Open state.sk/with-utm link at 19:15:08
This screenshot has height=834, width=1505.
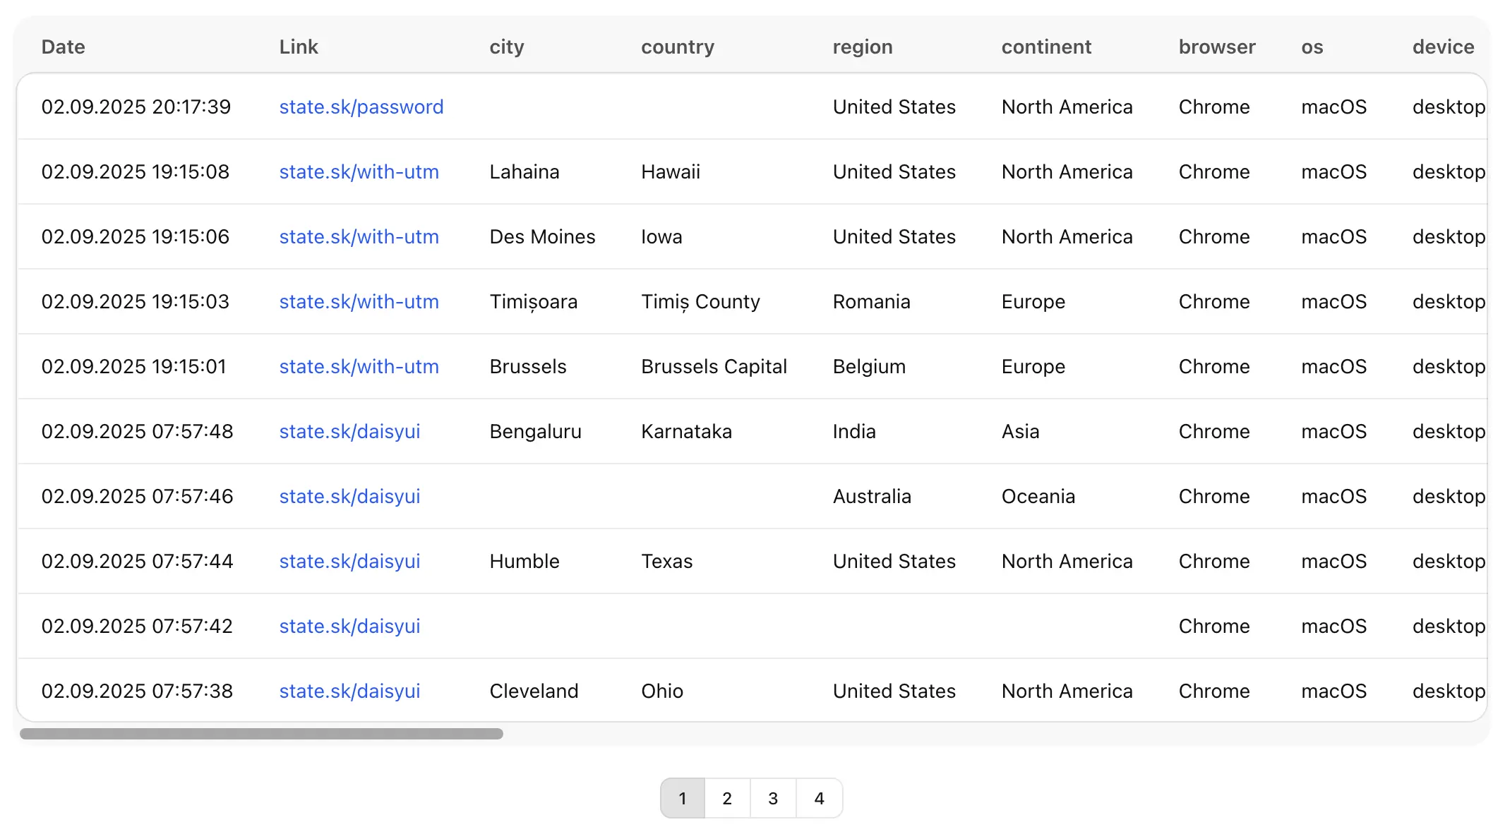359,171
